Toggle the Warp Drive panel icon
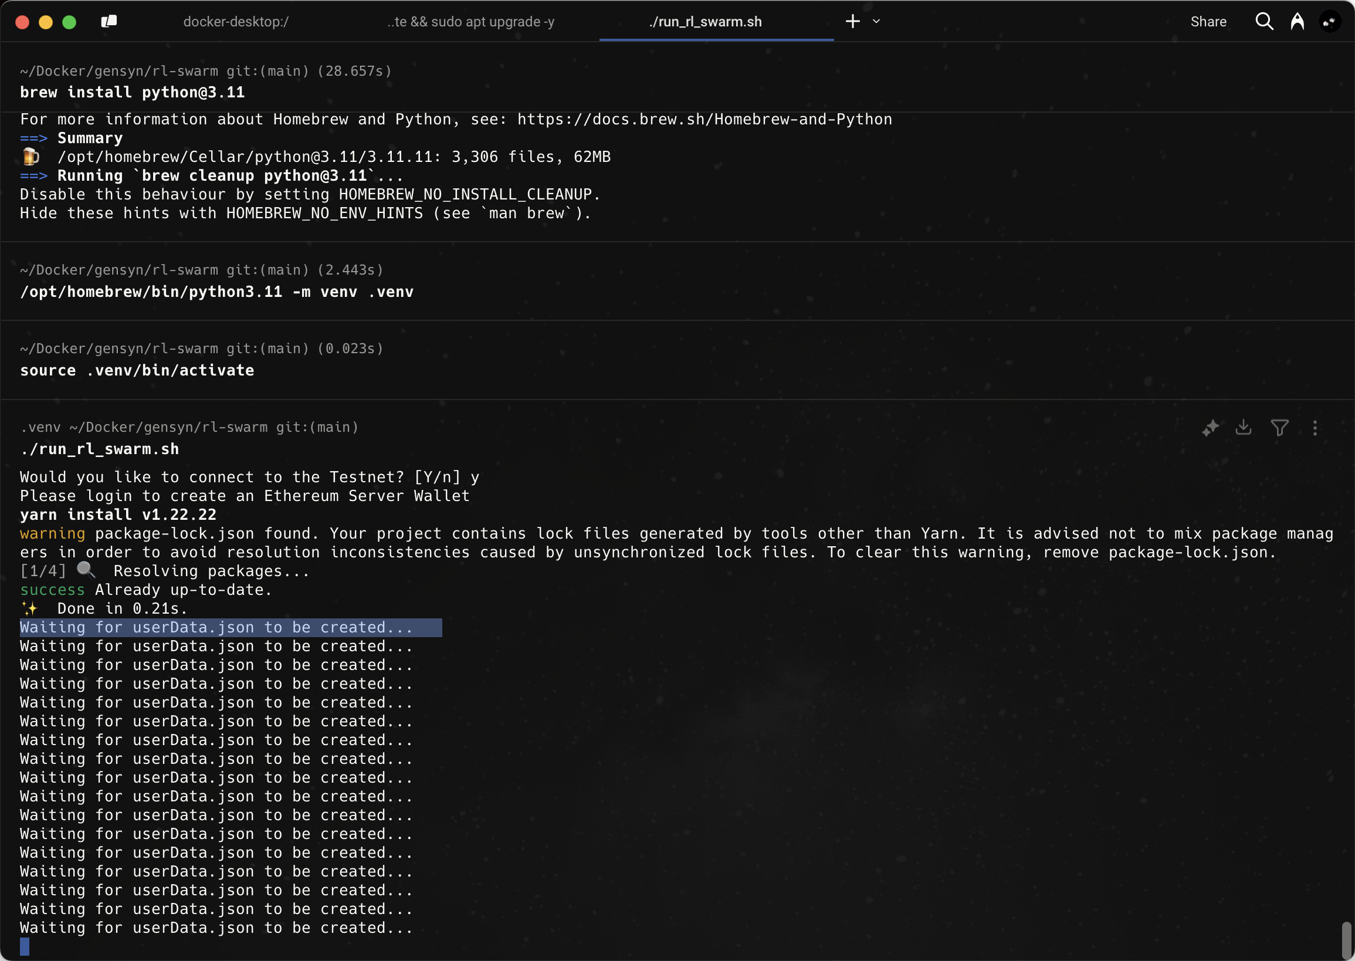Viewport: 1355px width, 961px height. pos(109,22)
